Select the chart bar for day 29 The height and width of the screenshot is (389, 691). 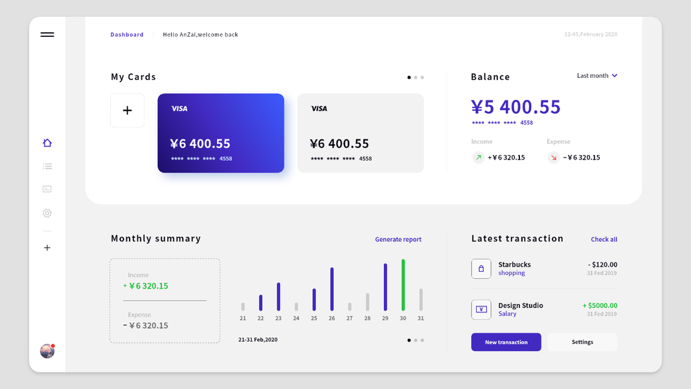click(385, 287)
